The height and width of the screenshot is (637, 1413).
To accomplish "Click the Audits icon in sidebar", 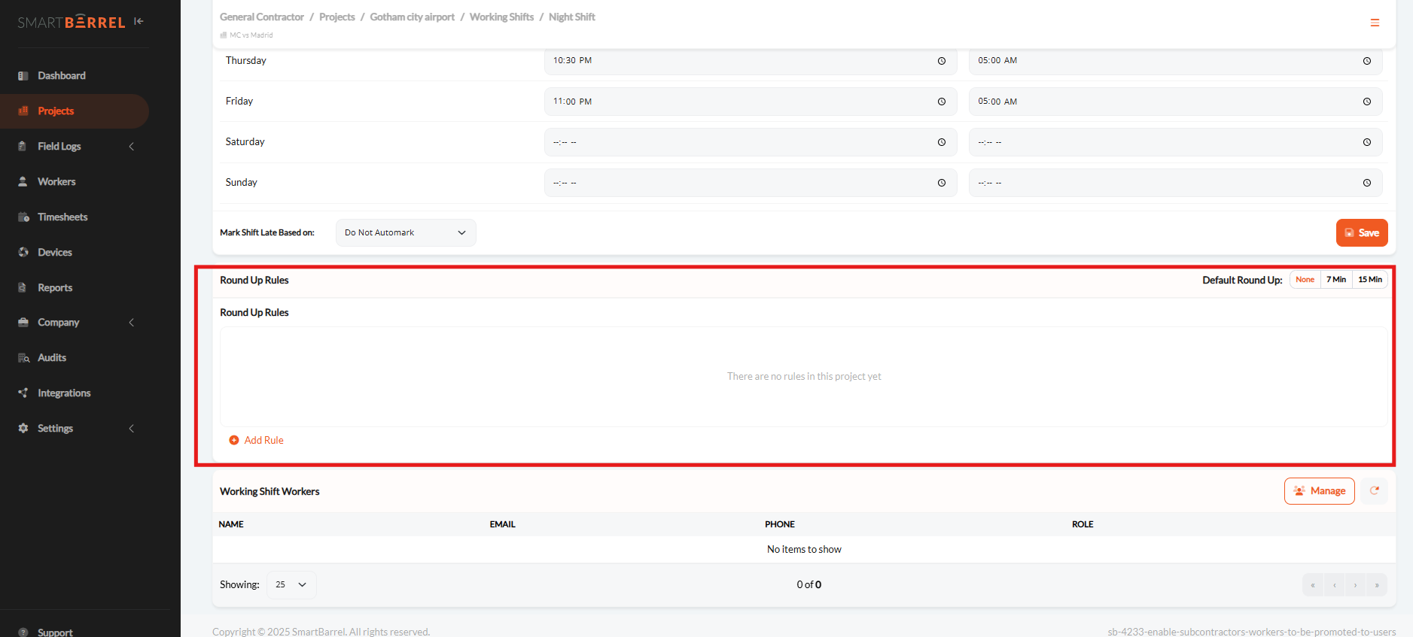I will tap(23, 358).
